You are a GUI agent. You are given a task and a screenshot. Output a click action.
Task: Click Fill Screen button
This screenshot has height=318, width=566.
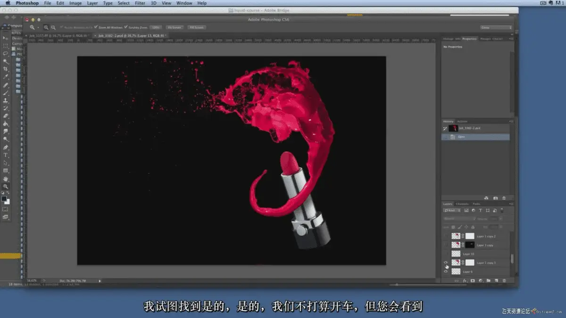click(196, 27)
